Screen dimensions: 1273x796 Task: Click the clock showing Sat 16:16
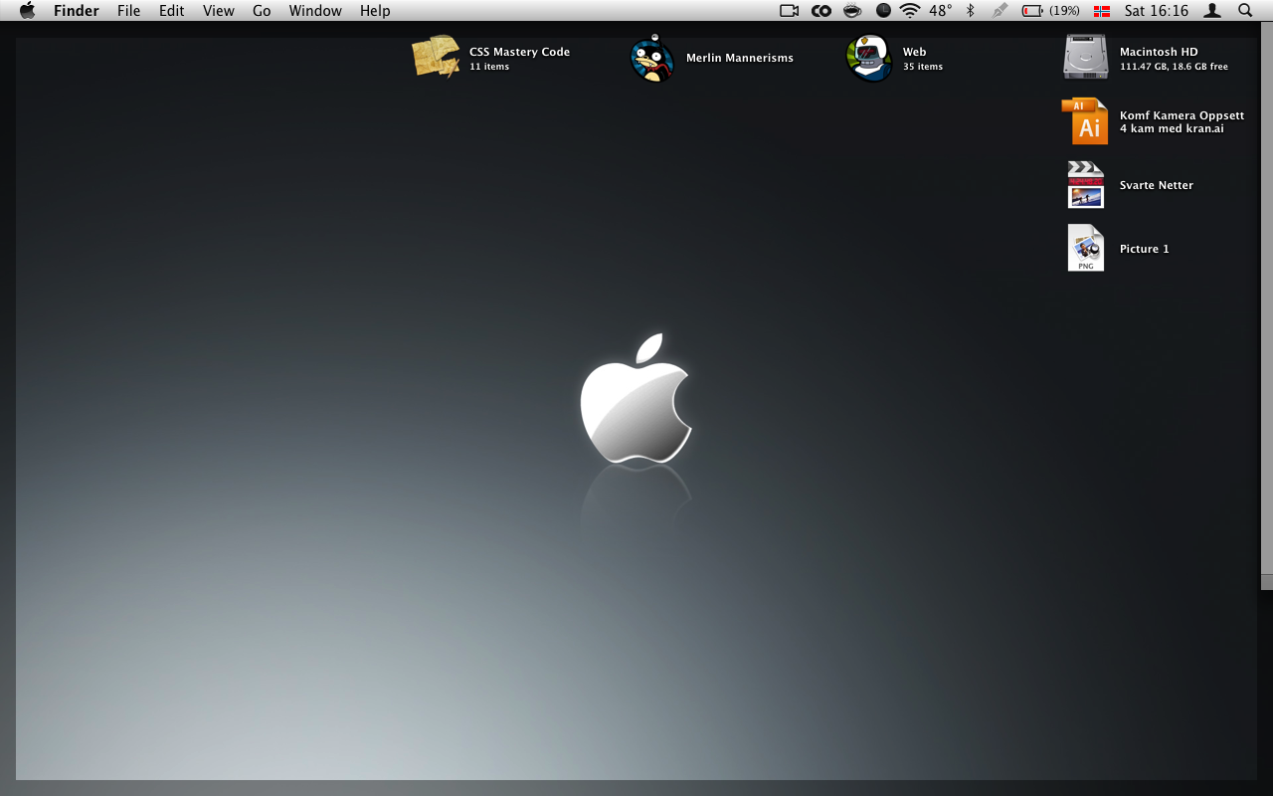point(1156,11)
